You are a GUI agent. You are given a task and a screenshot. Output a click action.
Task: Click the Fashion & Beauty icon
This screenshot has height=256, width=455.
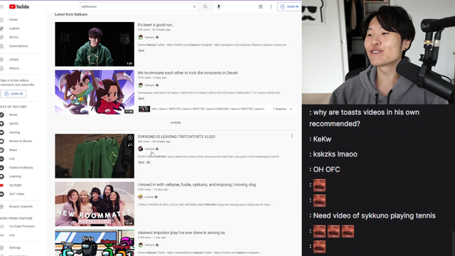(x=1, y=168)
